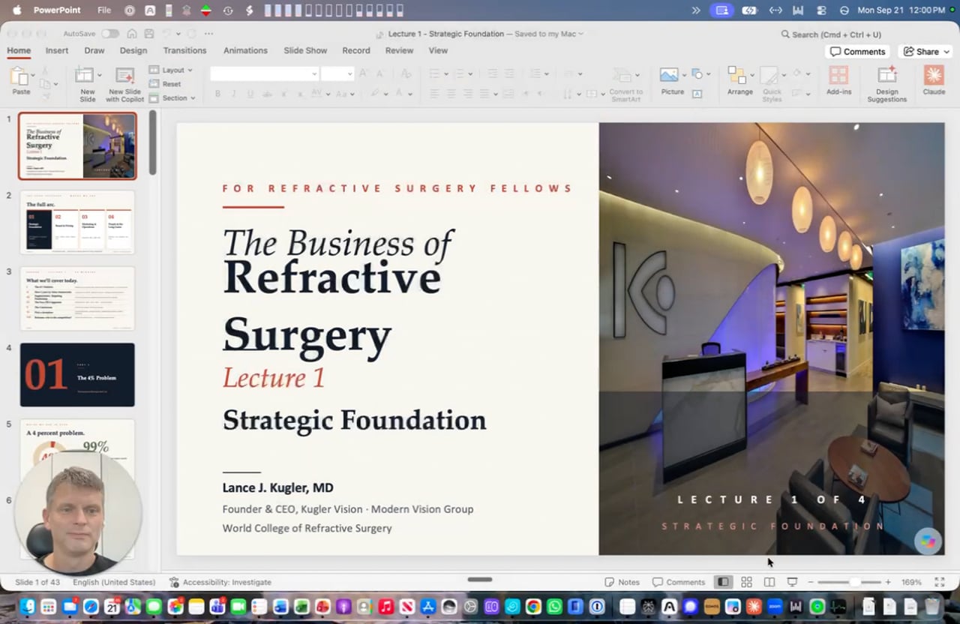Open the Shapes gallery icon
The image size is (960, 624).
coord(697,73)
